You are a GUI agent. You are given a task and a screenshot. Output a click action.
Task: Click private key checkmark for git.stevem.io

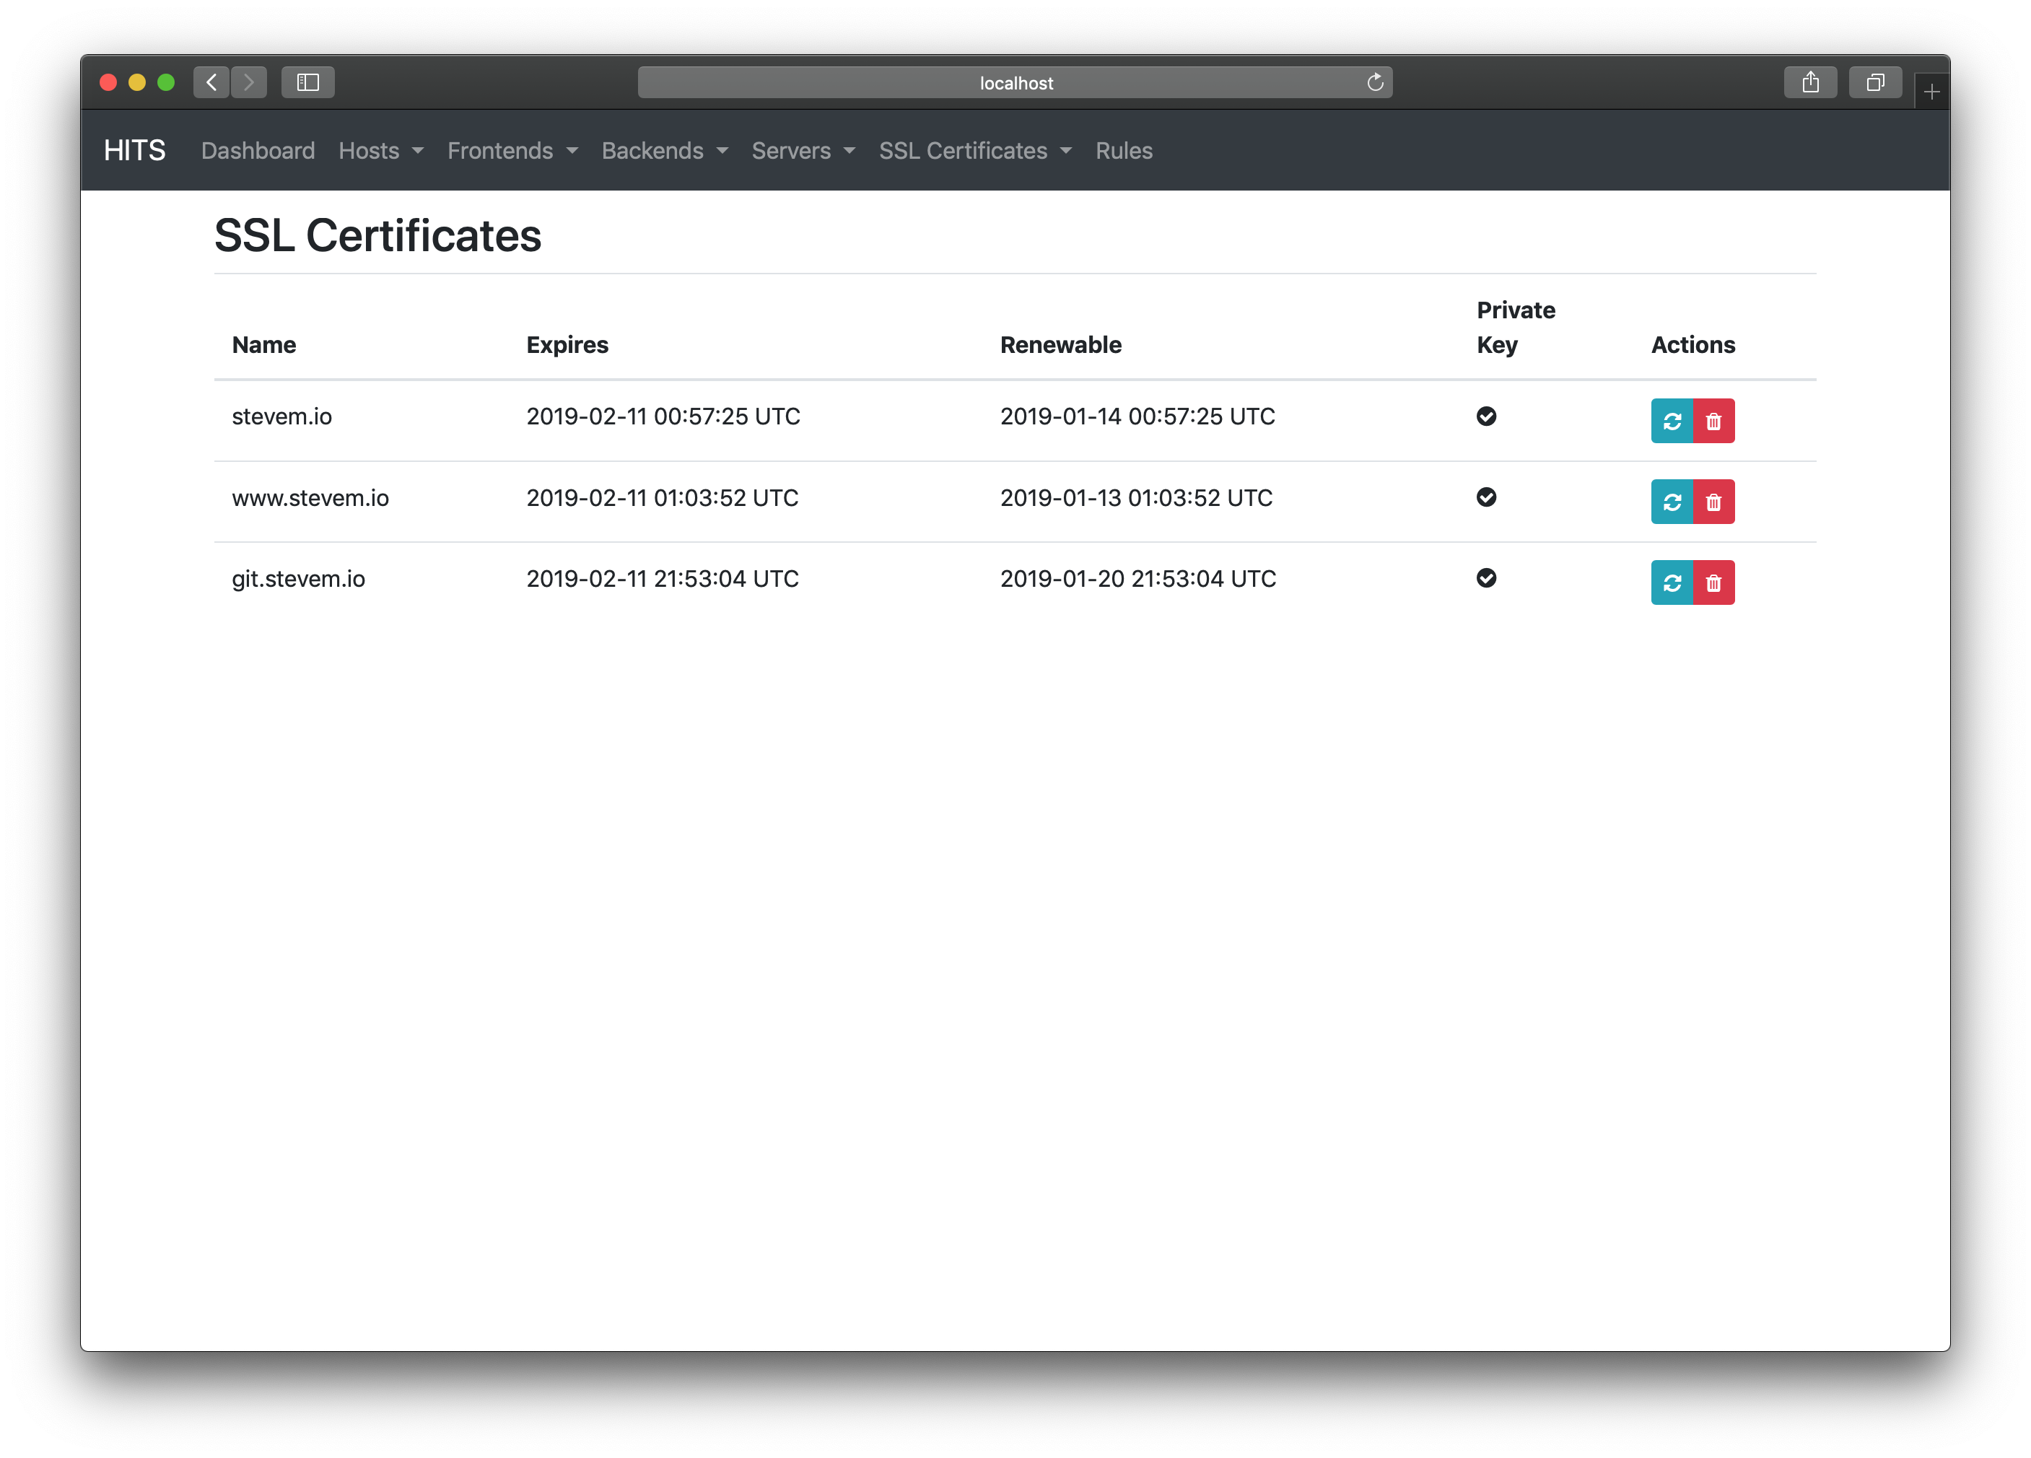pos(1485,579)
